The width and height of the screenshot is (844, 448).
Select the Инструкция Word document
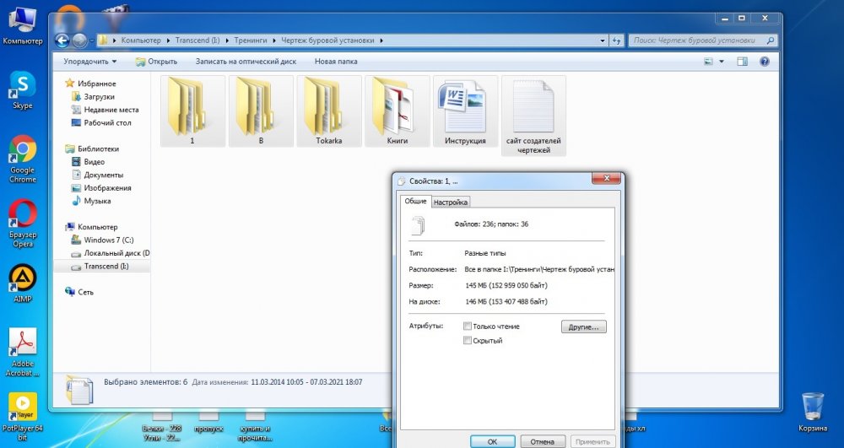point(465,110)
